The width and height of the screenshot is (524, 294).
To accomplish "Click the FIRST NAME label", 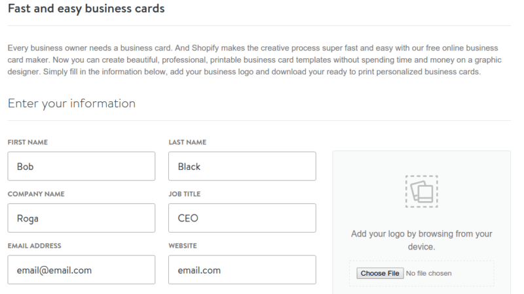I will pyautogui.click(x=28, y=142).
